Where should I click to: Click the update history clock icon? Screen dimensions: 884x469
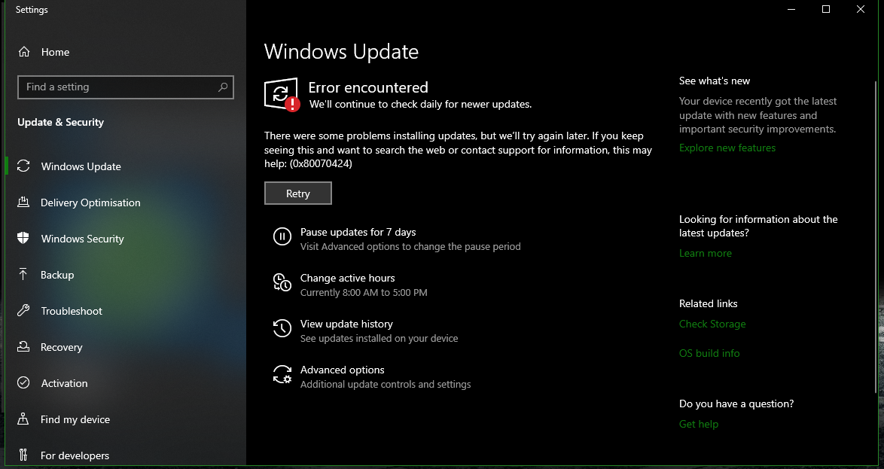282,328
